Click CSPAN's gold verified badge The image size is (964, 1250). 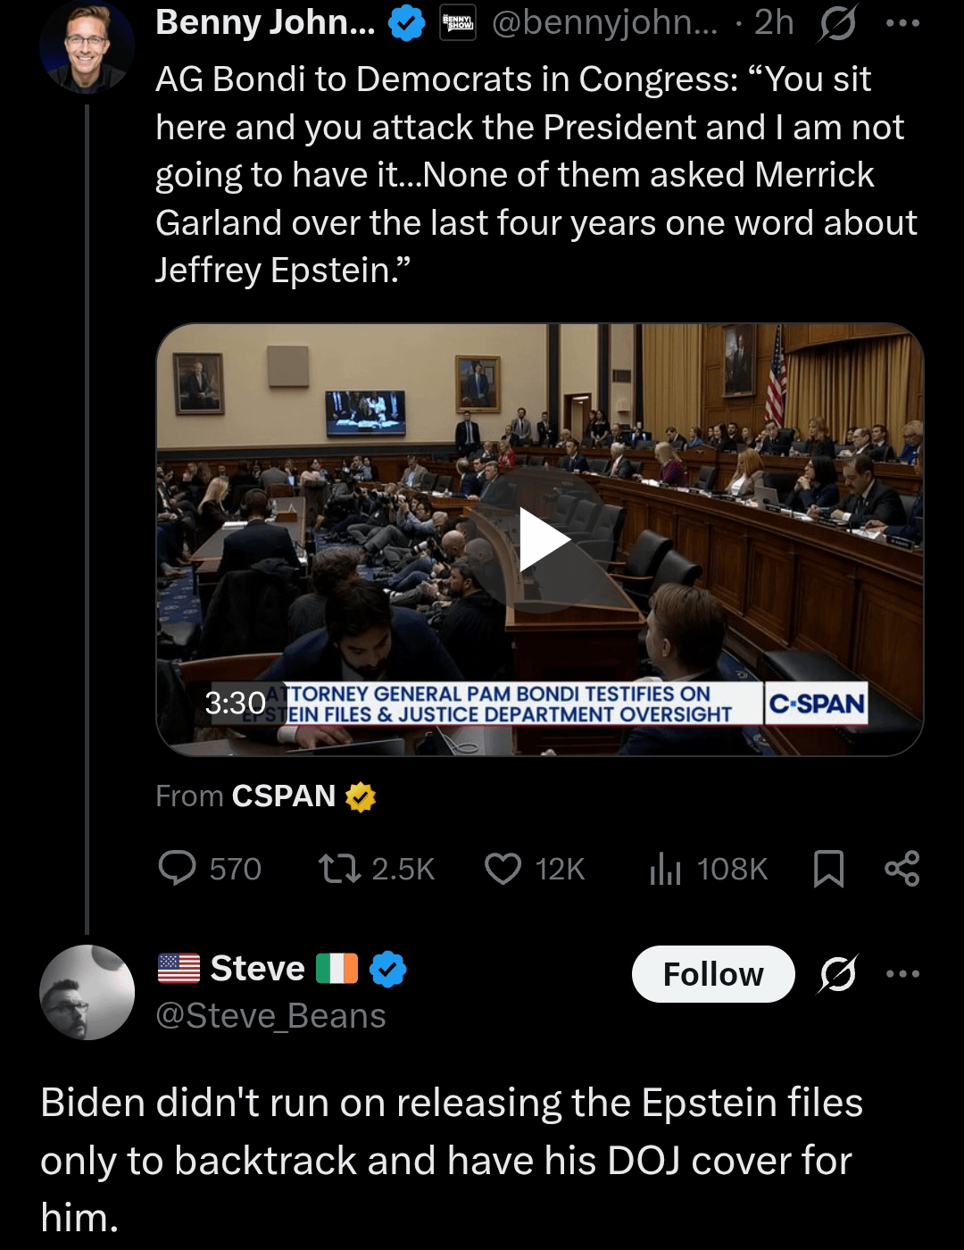(361, 796)
